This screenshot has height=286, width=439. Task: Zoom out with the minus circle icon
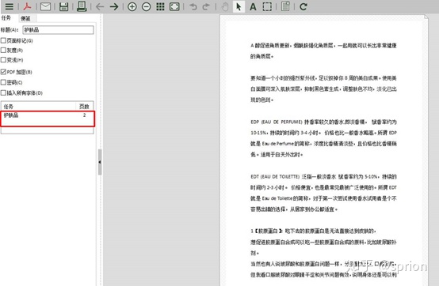[x=146, y=6]
